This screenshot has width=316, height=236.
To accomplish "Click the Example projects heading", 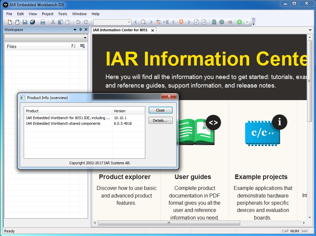I will click(261, 177).
